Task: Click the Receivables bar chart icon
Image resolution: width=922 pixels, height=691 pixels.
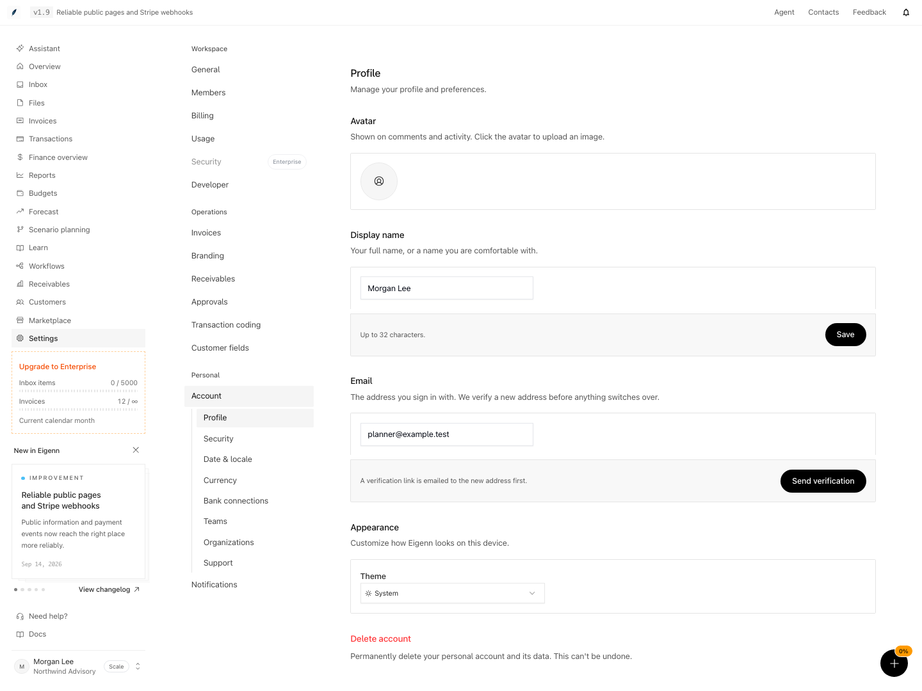Action: [20, 284]
